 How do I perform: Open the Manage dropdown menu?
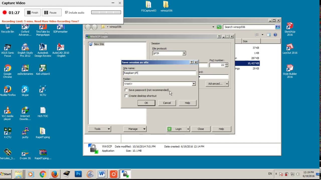[135, 129]
